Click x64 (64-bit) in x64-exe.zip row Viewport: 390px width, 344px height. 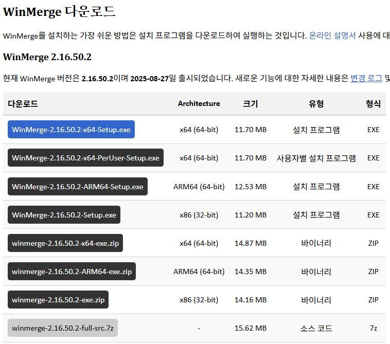[199, 243]
